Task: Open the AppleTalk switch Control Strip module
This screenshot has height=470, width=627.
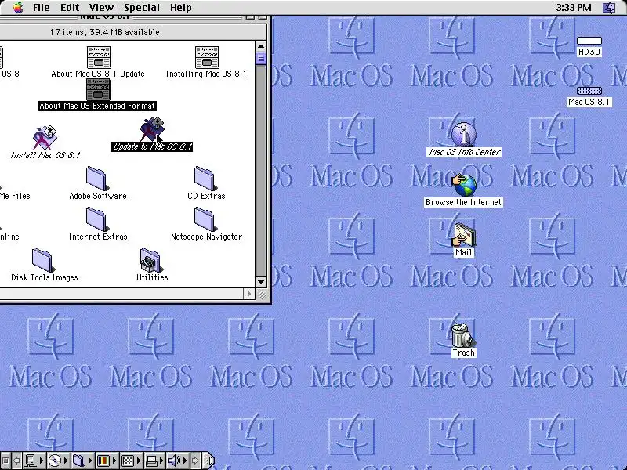Action: click(x=34, y=461)
